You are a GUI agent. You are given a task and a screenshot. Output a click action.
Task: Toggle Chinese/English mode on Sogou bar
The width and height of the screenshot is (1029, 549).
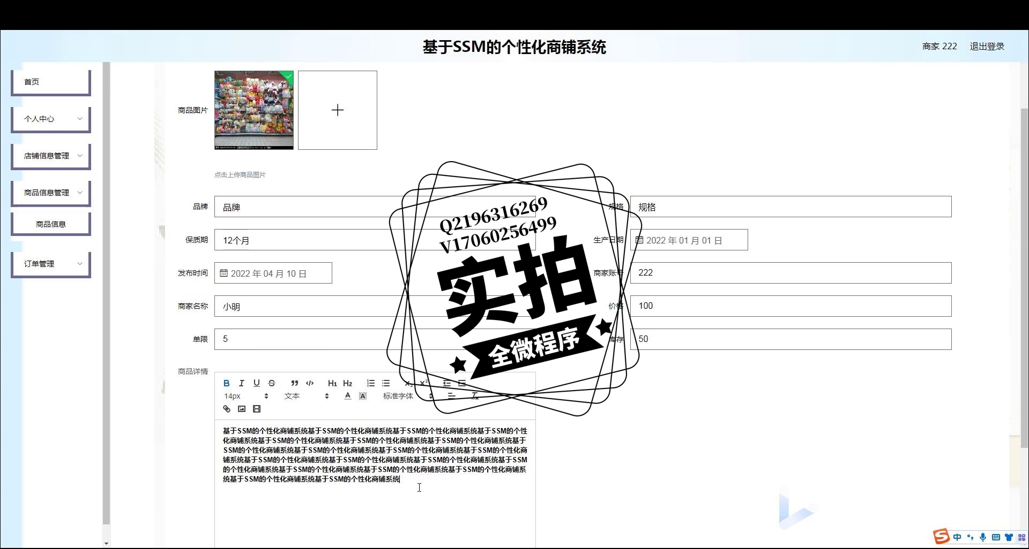(957, 537)
